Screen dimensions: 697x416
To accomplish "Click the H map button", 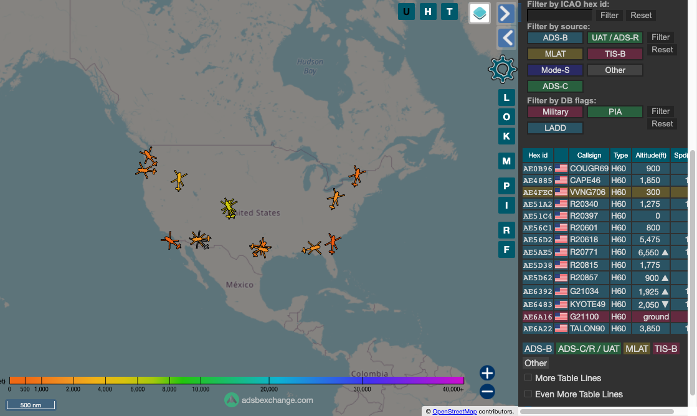I will [428, 12].
